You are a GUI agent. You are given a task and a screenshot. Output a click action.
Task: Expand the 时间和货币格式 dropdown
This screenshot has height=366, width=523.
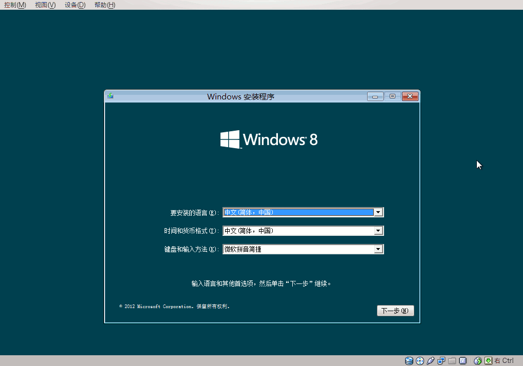(x=378, y=231)
